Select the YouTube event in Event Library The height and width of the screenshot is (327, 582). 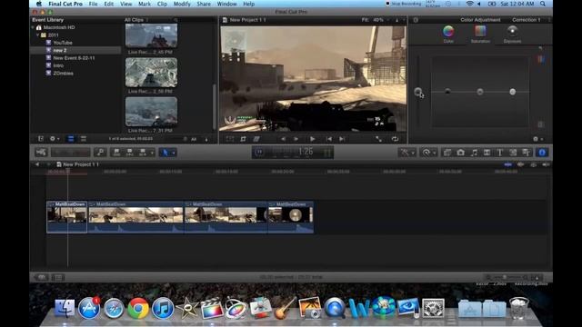(x=63, y=43)
